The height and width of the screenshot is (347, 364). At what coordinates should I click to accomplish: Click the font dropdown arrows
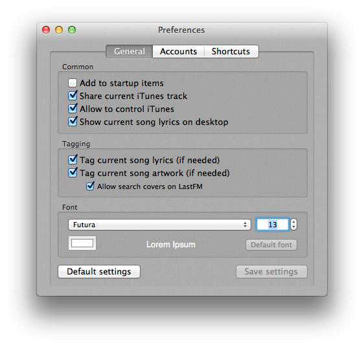tap(245, 225)
